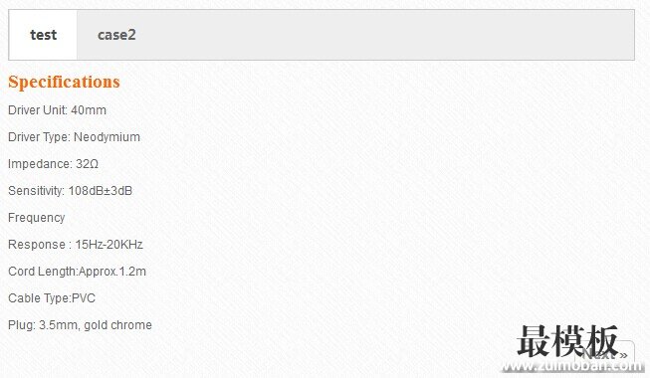Click the 108dB±3dB sensitivity value
The width and height of the screenshot is (650, 378).
click(101, 191)
